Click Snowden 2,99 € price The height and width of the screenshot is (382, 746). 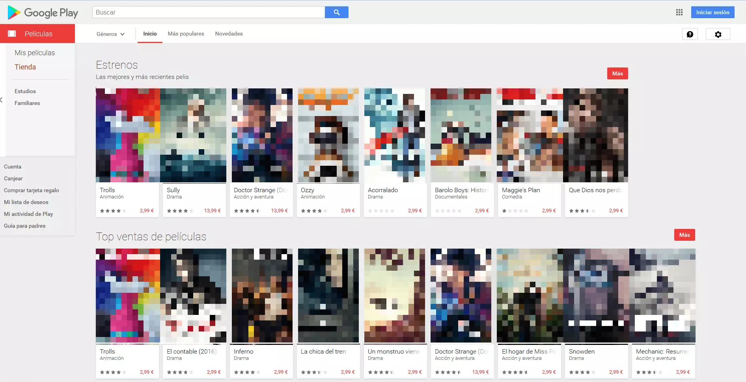tap(616, 372)
